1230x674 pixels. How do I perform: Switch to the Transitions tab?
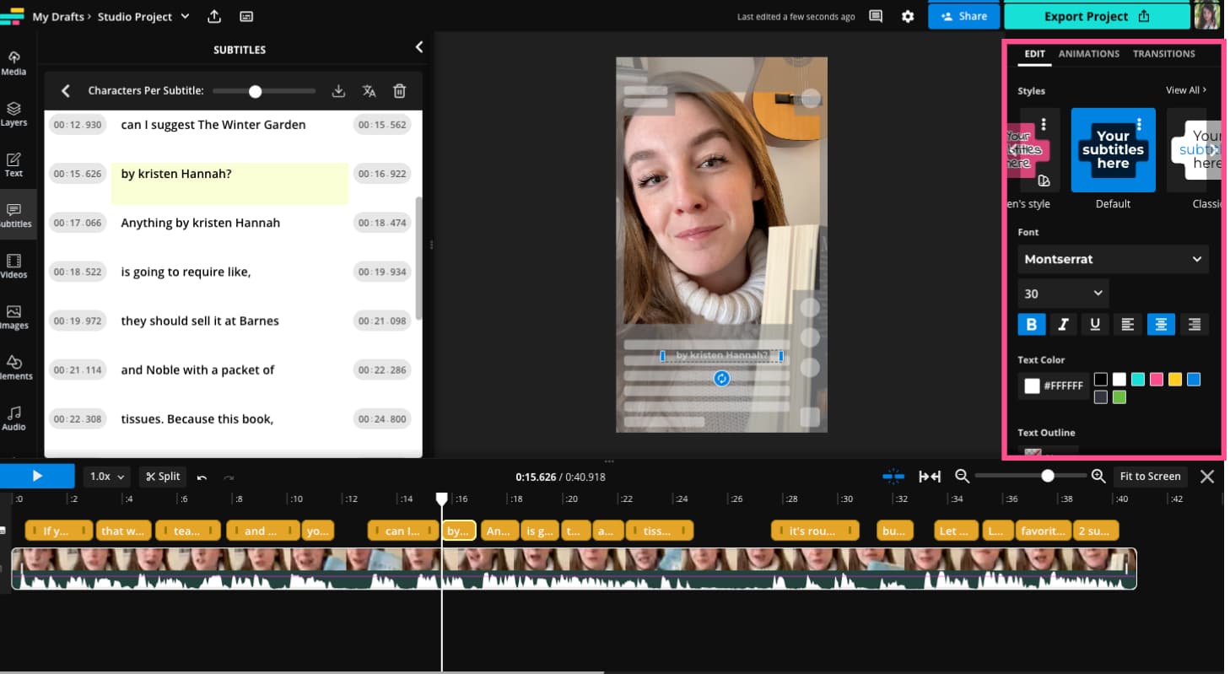pyautogui.click(x=1163, y=54)
